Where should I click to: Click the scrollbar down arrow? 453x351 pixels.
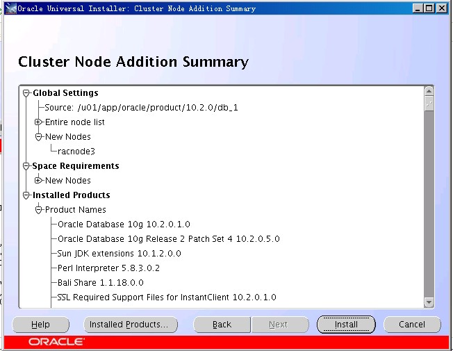429,302
